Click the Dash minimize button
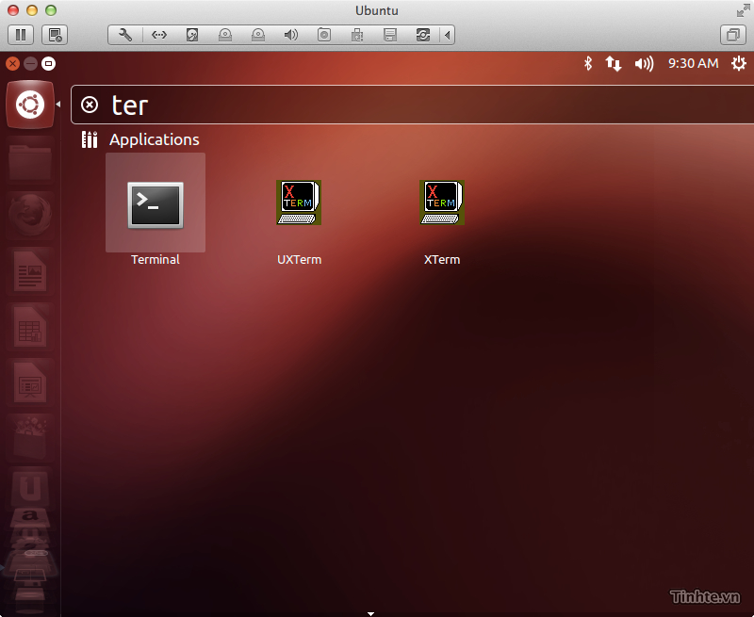Viewport: 754px width, 617px height. tap(30, 63)
